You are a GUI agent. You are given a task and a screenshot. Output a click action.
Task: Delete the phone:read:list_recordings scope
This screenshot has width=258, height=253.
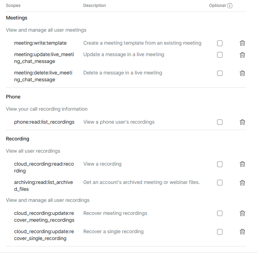click(x=242, y=122)
